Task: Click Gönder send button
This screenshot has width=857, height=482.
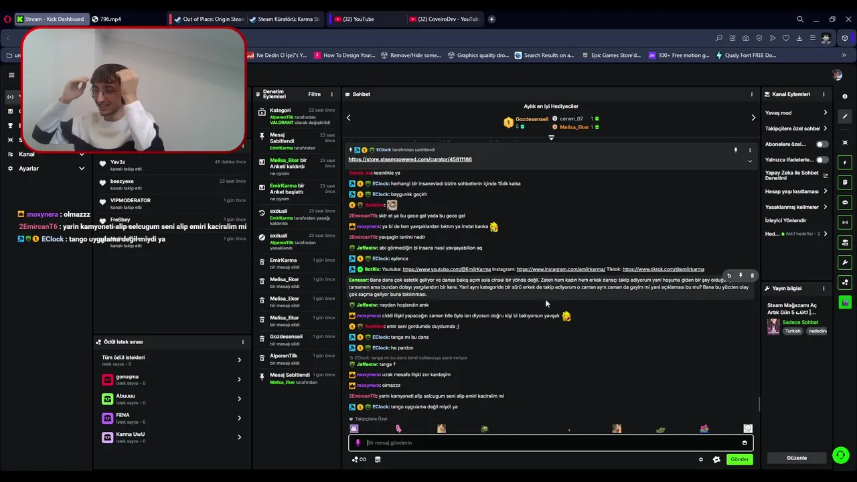Action: 739,459
